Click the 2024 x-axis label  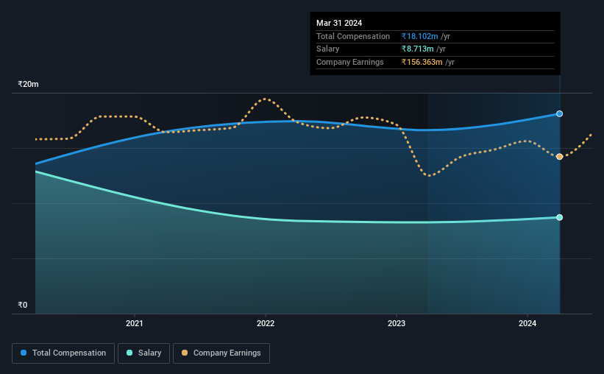click(527, 323)
